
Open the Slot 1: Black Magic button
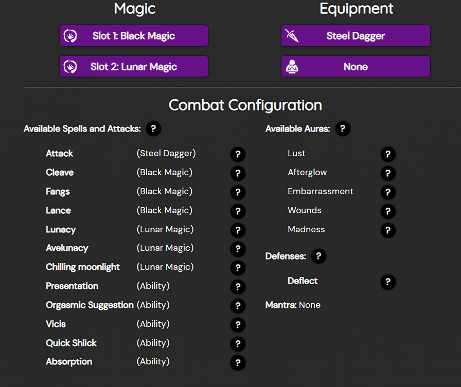[x=134, y=36]
